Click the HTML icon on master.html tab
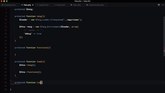The width and height of the screenshot is (165, 93). click(x=37, y=5)
